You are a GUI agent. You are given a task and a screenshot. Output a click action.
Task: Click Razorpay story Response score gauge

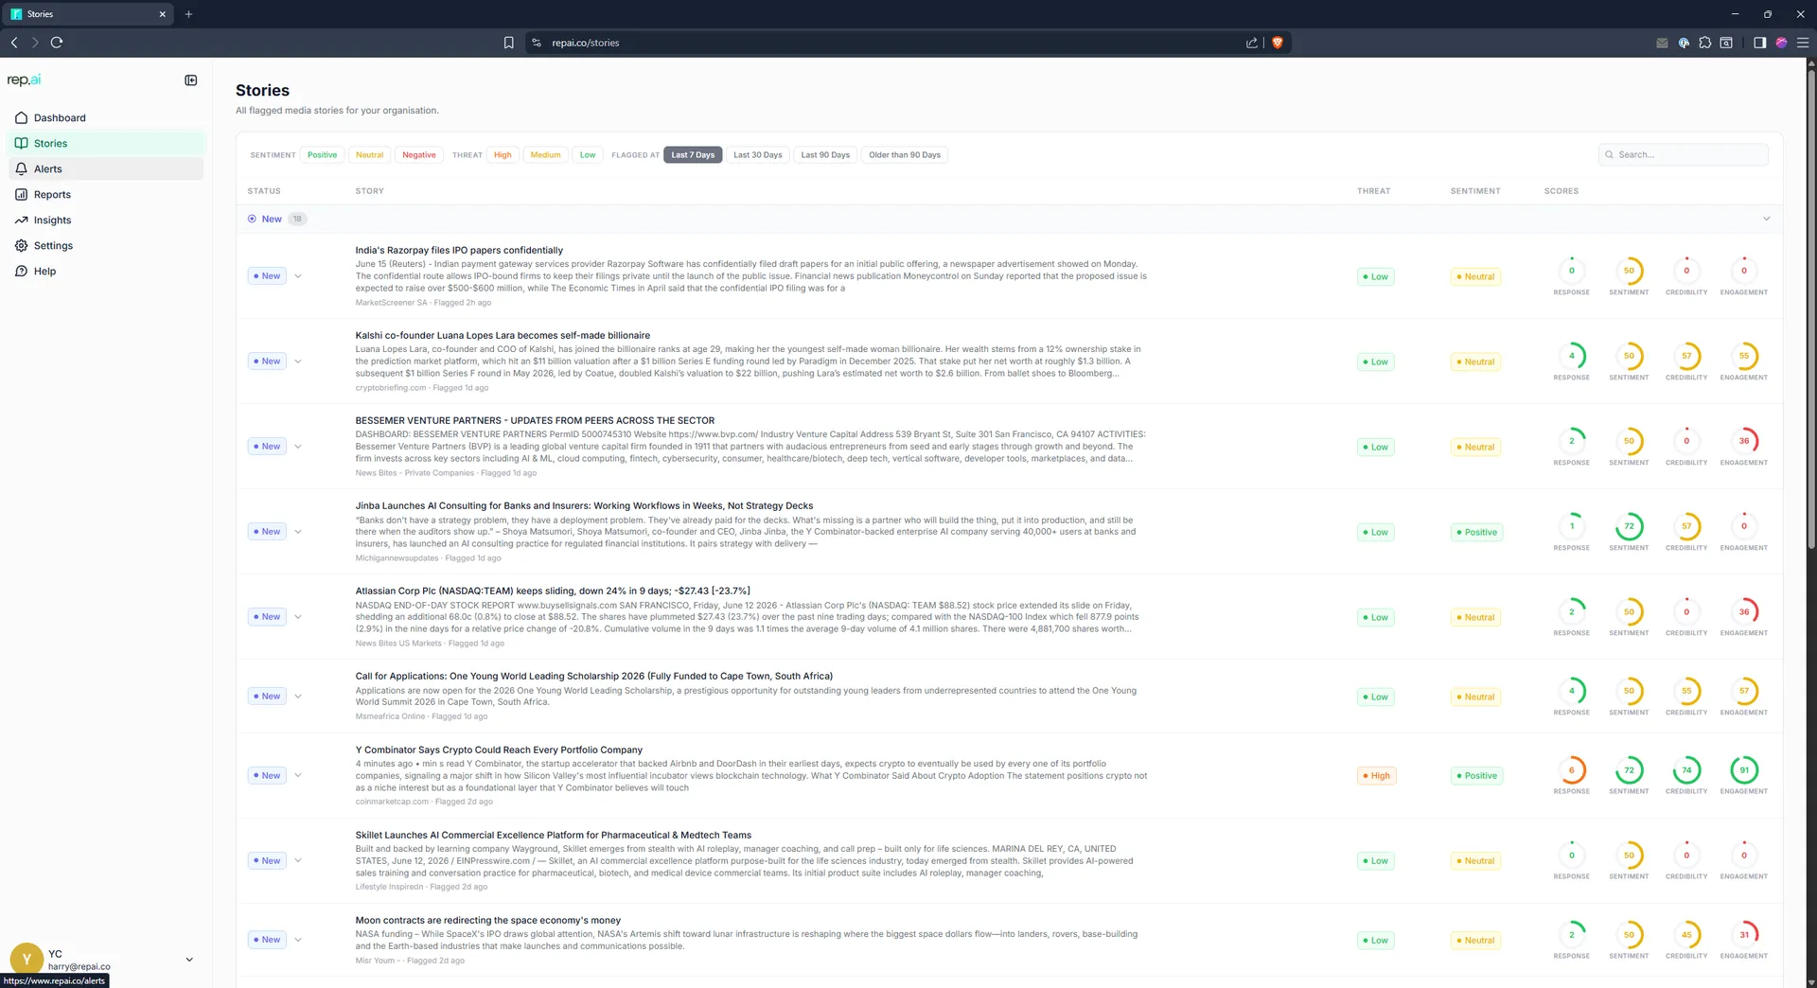click(1572, 271)
